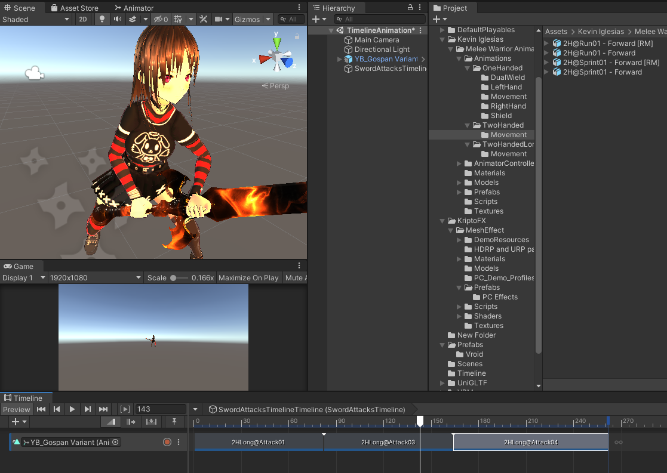The width and height of the screenshot is (667, 473).
Task: Toggle Hierarchy panel lock icon
Action: (410, 7)
